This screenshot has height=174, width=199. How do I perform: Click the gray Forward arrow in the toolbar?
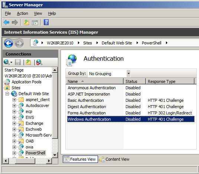(15, 23)
